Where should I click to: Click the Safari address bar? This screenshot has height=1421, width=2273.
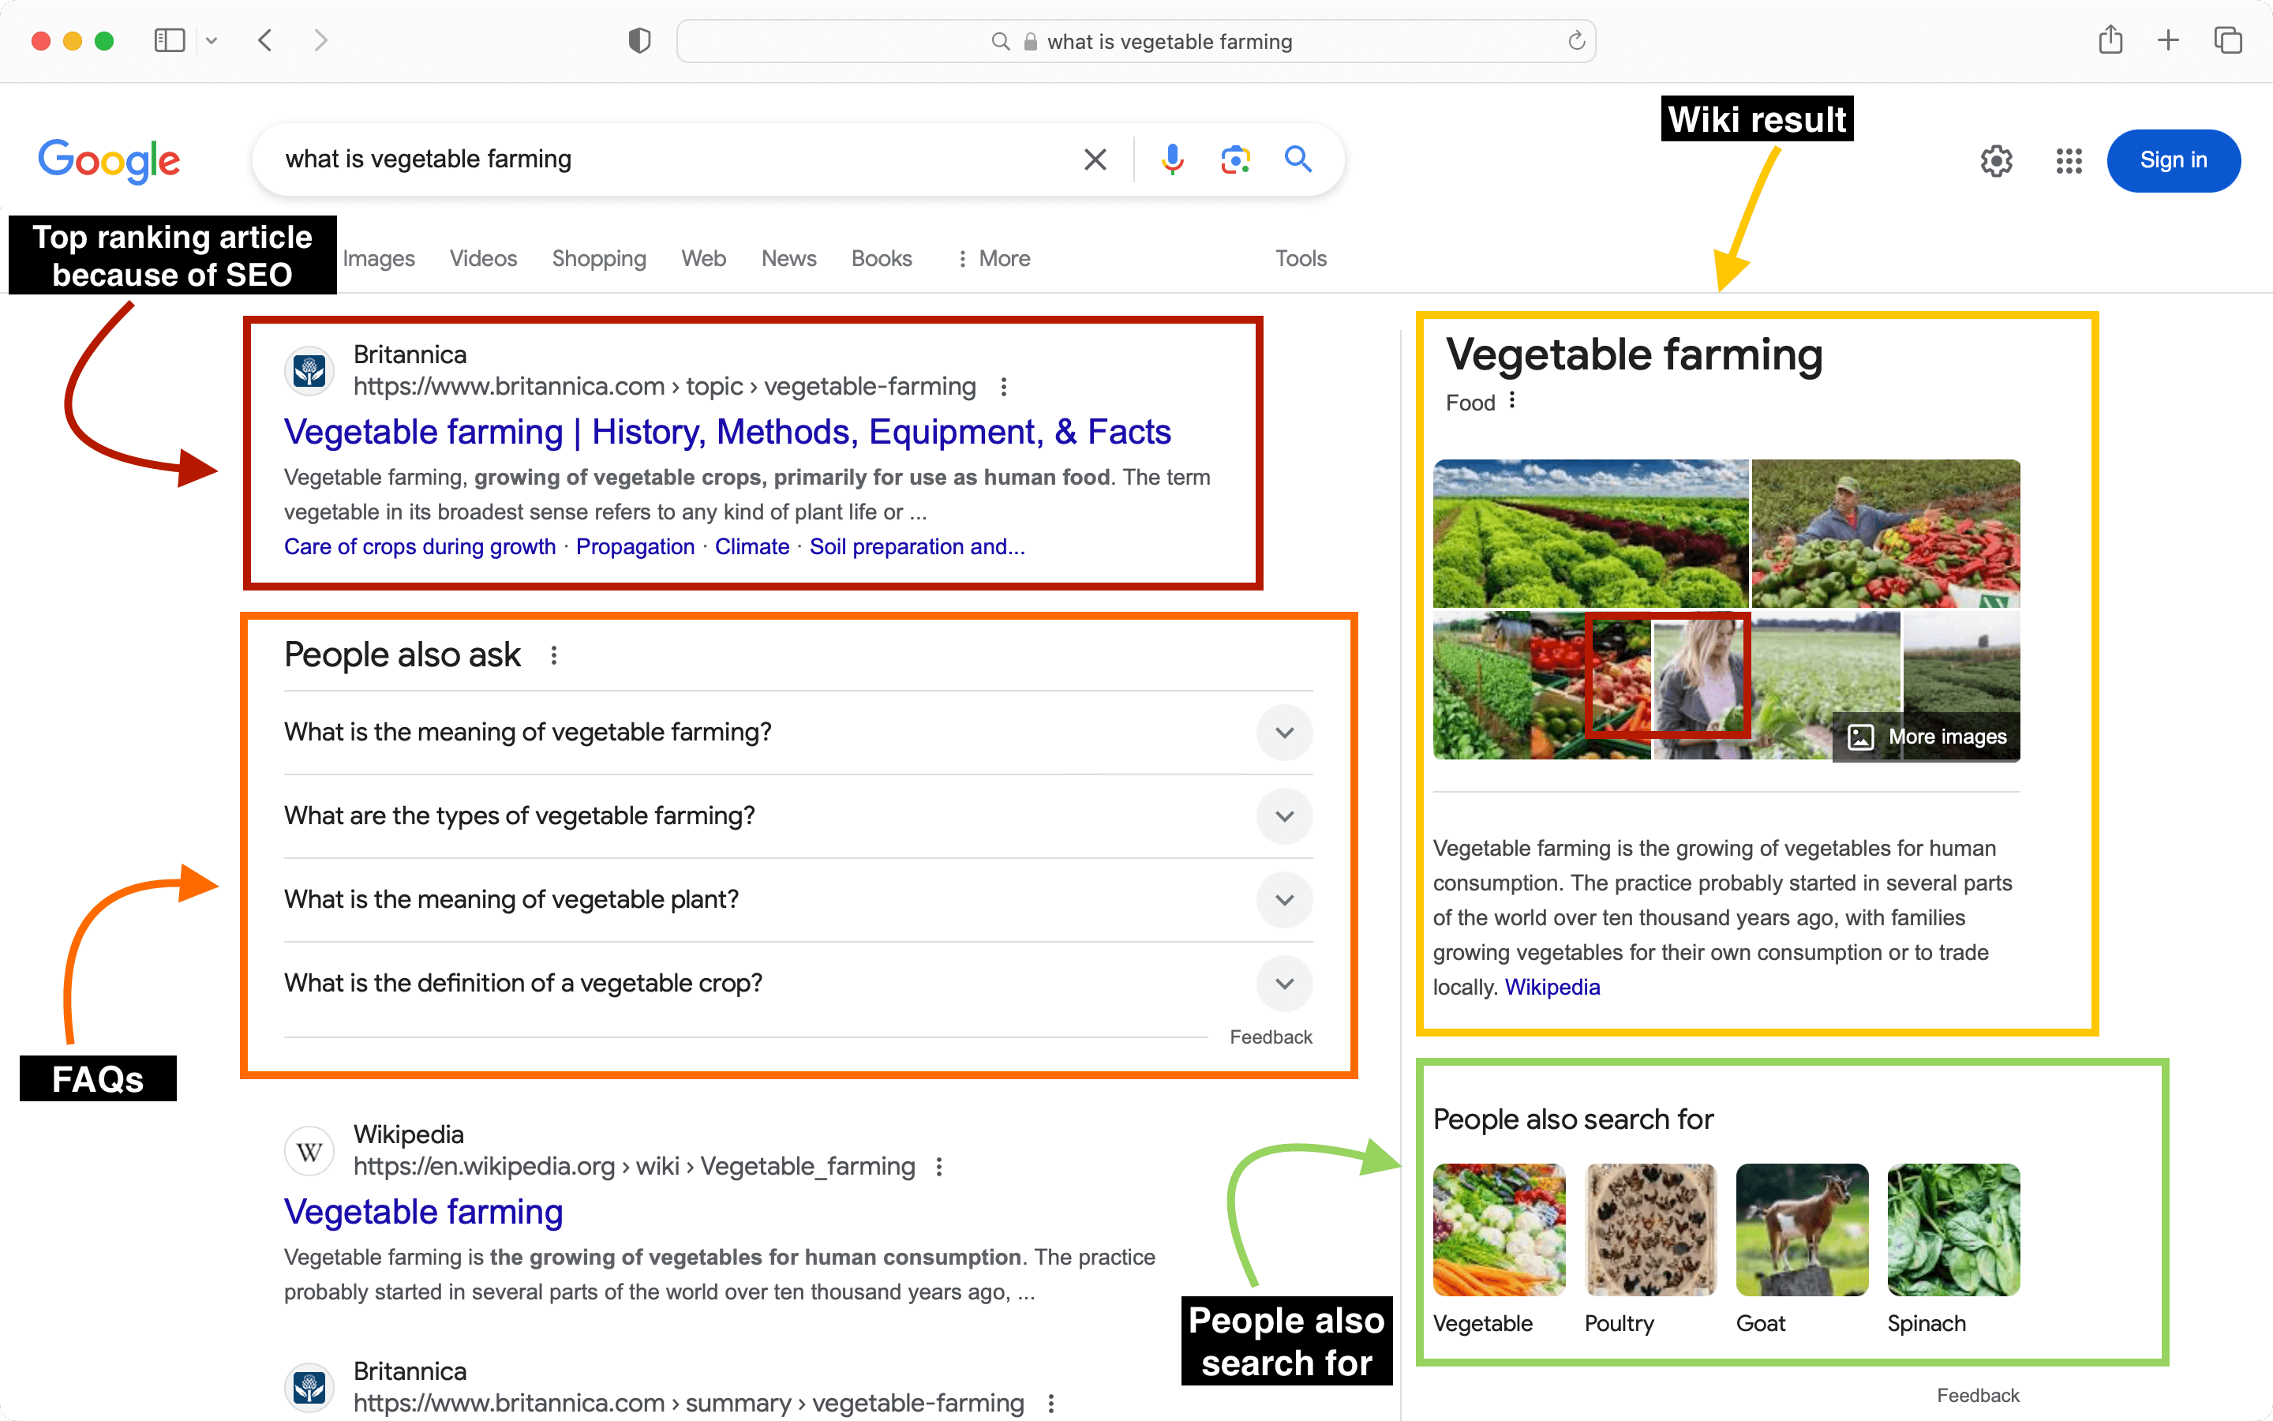click(1136, 41)
